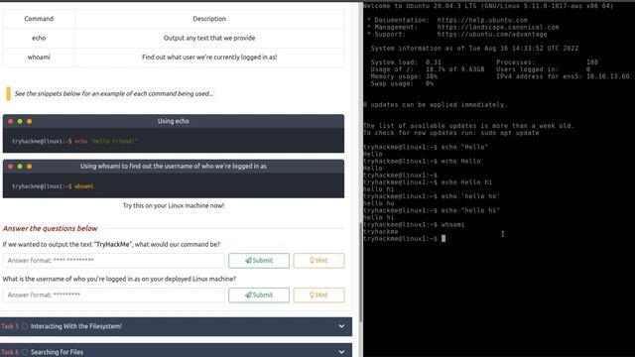Click the 'Description' table header
Viewport: 635px width, 357px height.
tap(209, 19)
